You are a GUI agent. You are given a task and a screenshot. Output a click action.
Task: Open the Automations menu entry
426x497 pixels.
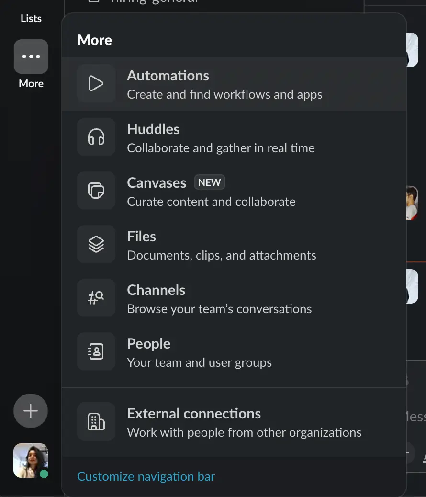tap(234, 84)
